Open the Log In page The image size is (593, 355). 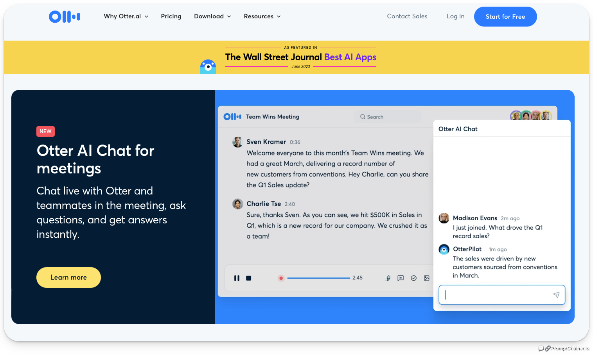[455, 16]
